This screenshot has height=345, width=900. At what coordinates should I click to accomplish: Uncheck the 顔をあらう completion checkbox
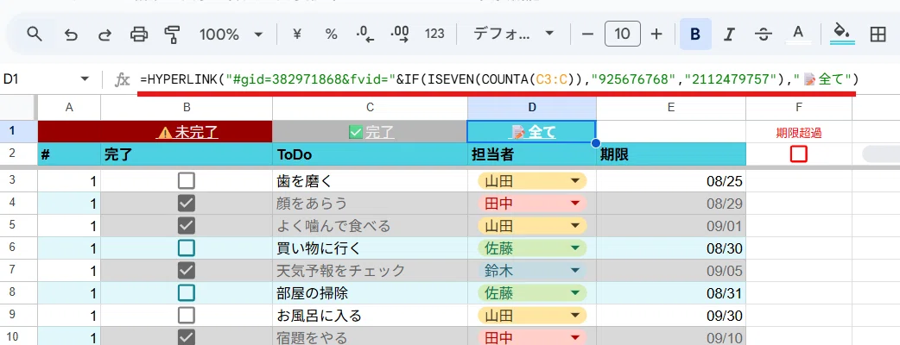click(x=186, y=204)
